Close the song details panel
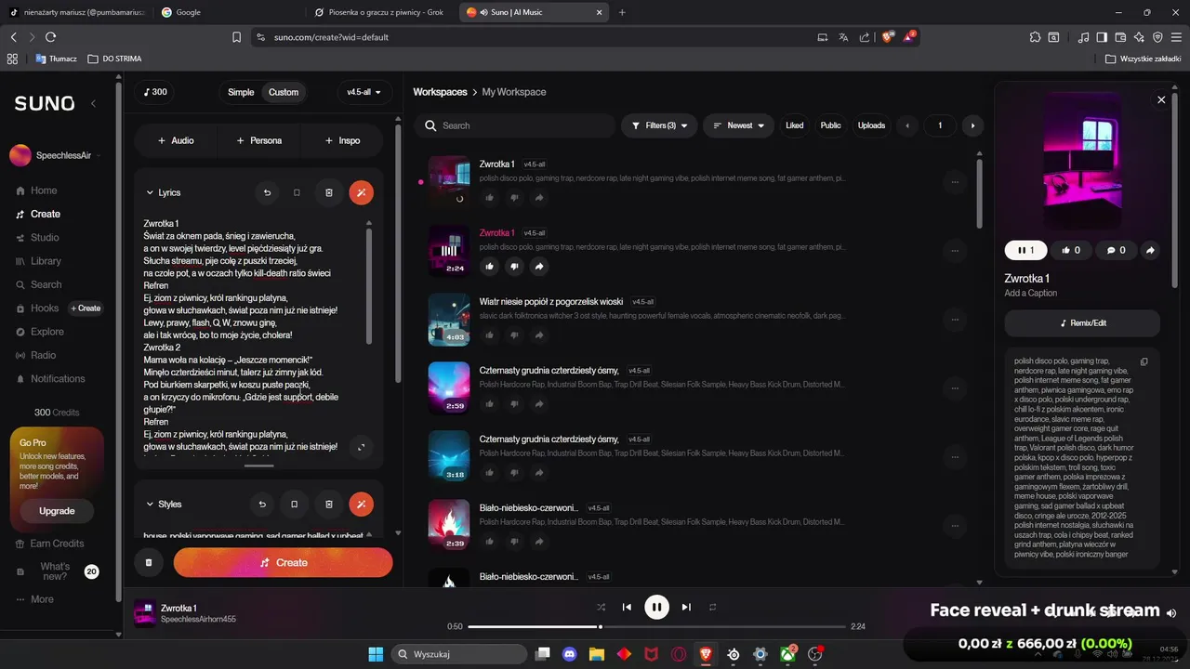Viewport: 1190px width, 669px height. 1161,99
